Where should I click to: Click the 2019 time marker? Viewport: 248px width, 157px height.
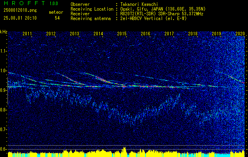[216, 33]
